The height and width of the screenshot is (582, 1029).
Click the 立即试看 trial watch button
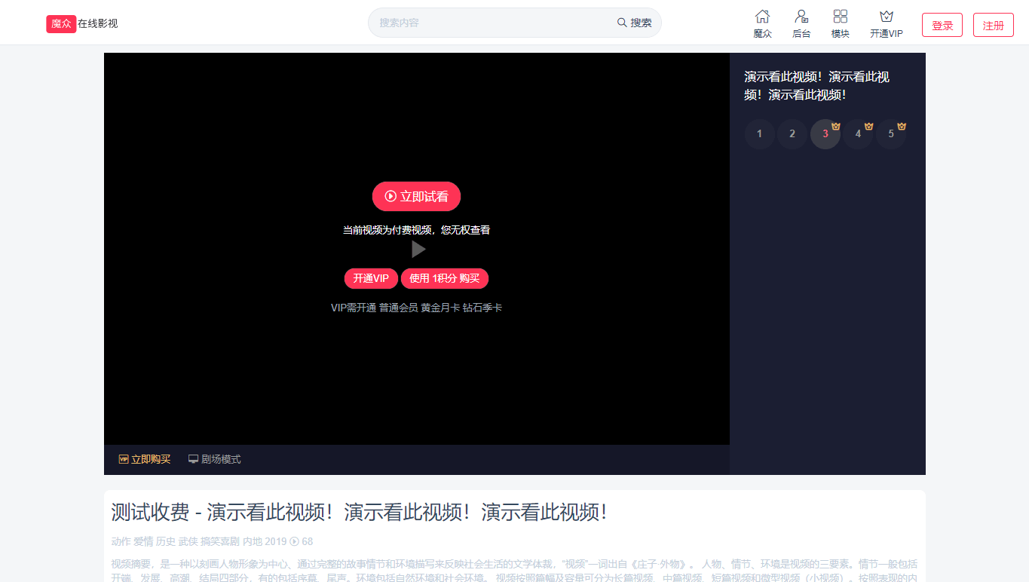(x=416, y=197)
